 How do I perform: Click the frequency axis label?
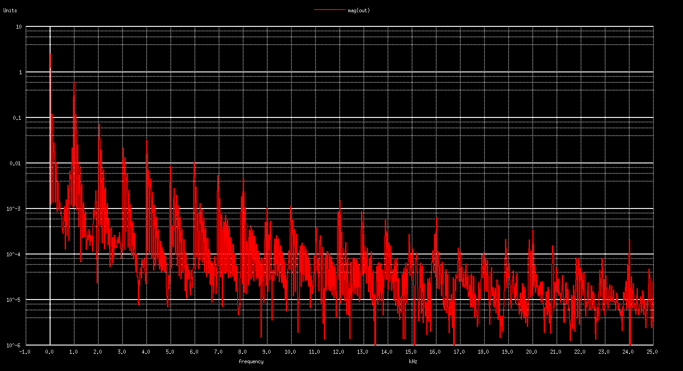pyautogui.click(x=251, y=361)
